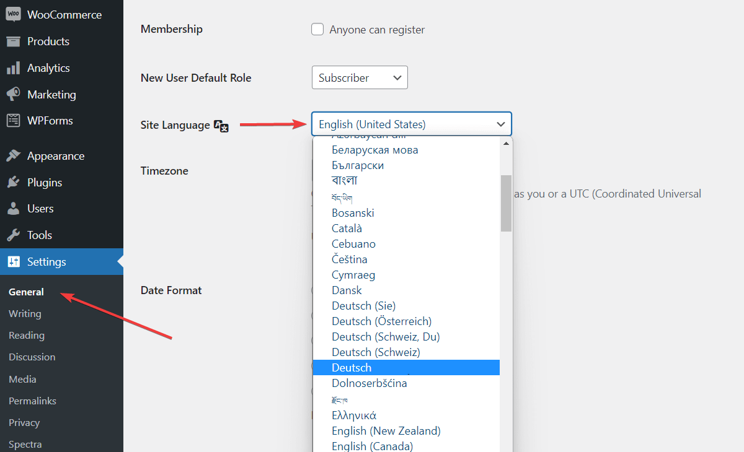This screenshot has width=744, height=452.
Task: Open the Spectra settings entry
Action: pyautogui.click(x=25, y=443)
